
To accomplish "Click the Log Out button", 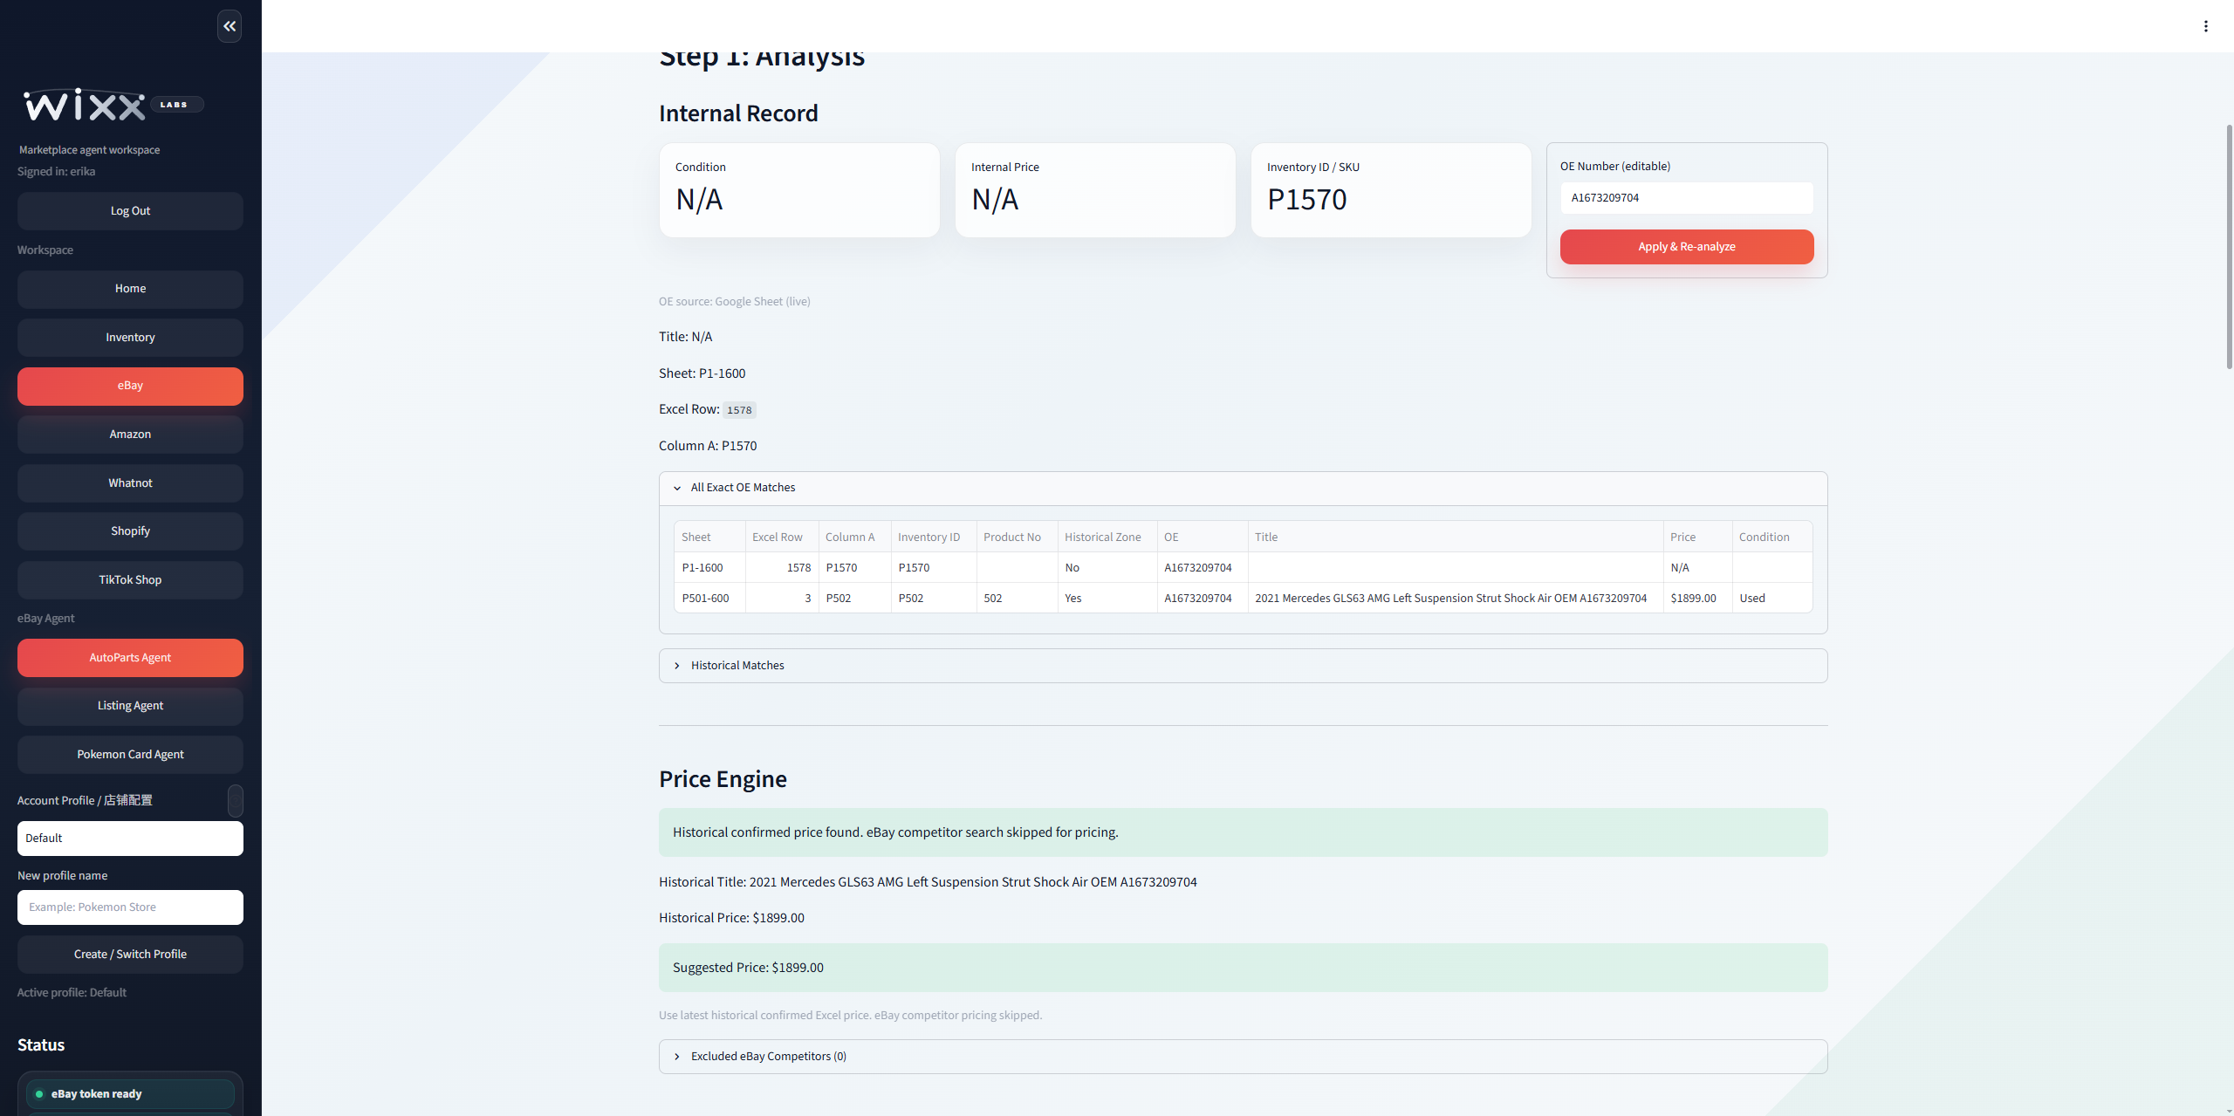I will tap(130, 211).
